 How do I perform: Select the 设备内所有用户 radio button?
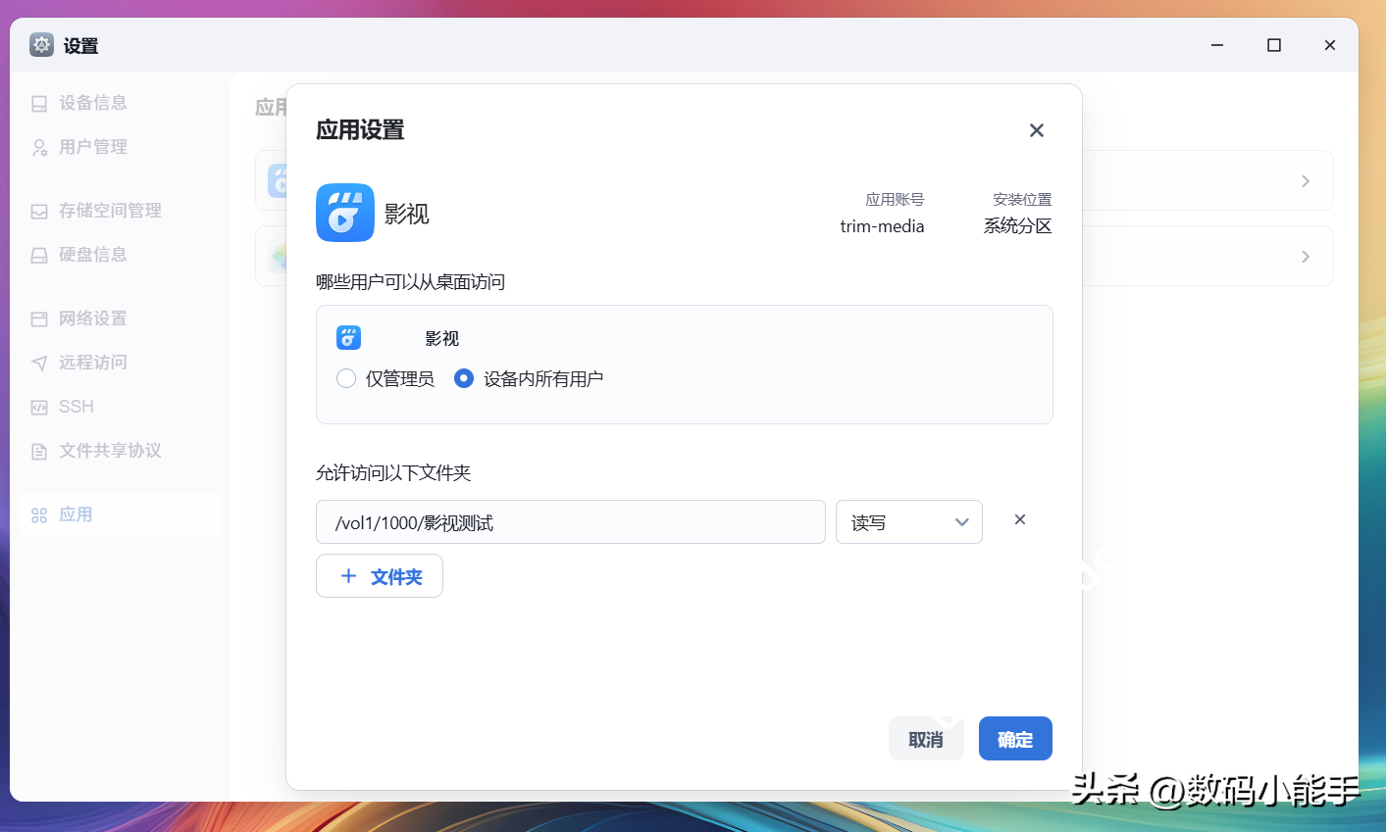[x=464, y=378]
